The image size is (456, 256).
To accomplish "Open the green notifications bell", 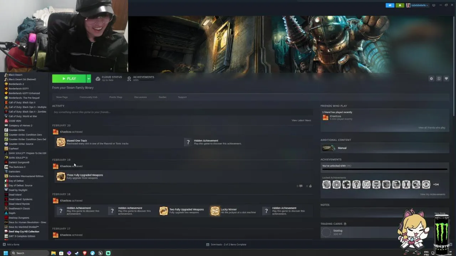I will pos(400,5).
